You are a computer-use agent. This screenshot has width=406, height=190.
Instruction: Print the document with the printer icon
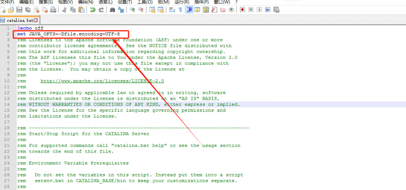[x=53, y=10]
